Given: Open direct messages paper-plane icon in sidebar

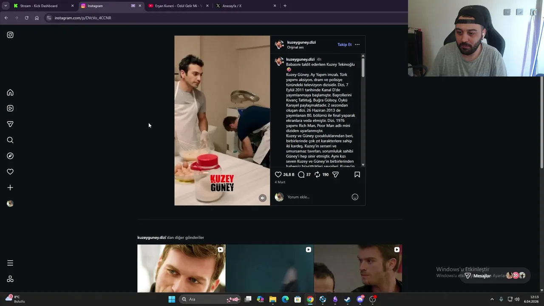Looking at the screenshot, I should pyautogui.click(x=10, y=124).
